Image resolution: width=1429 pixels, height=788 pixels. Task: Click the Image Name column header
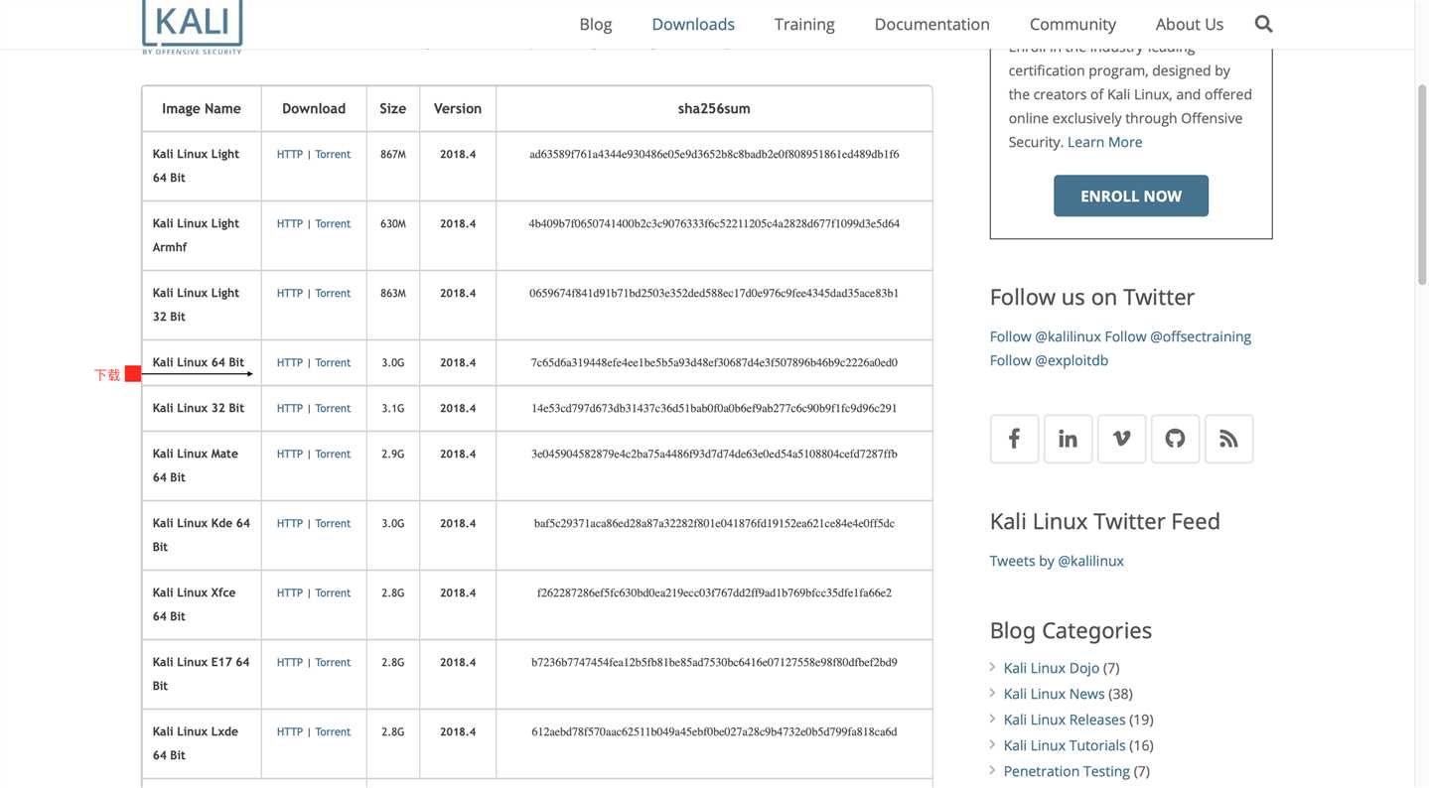point(202,108)
